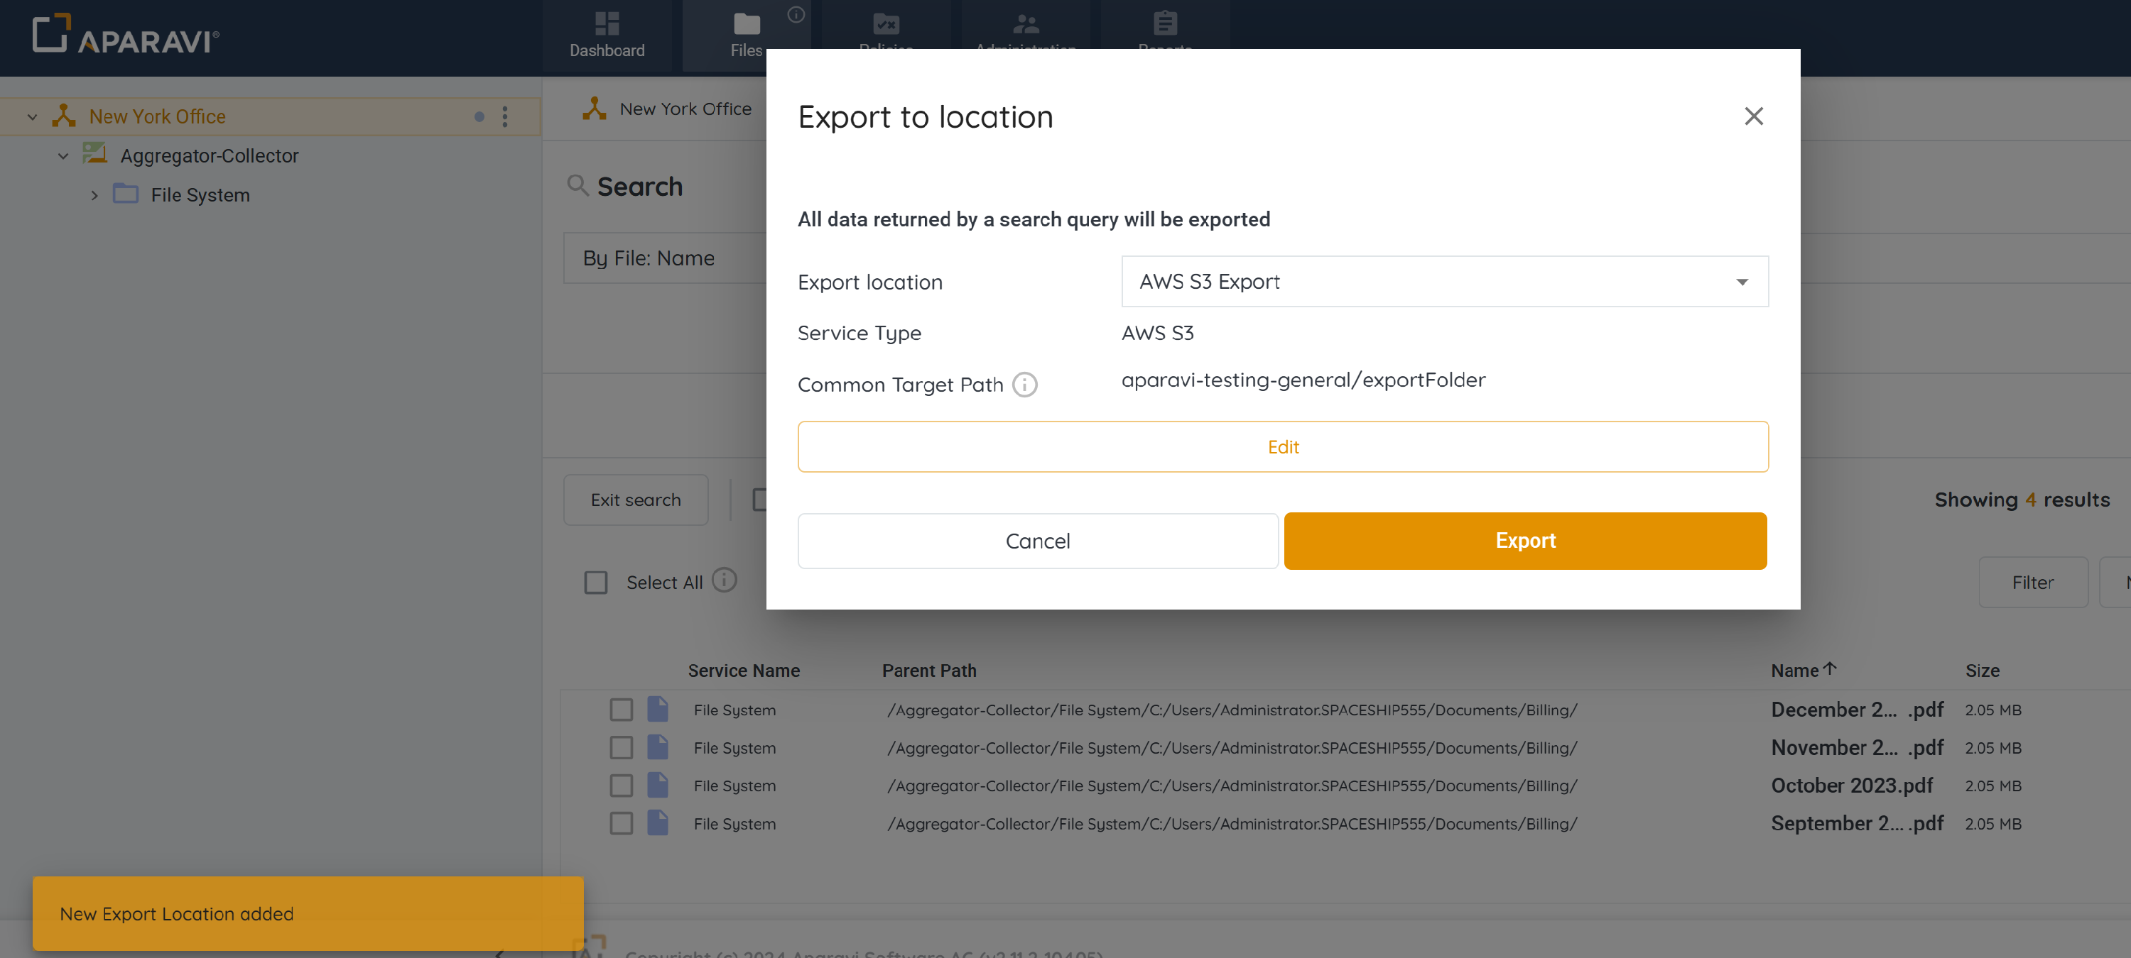Collapse the New York Office tree node
Image resolution: width=2131 pixels, height=958 pixels.
pyautogui.click(x=32, y=116)
